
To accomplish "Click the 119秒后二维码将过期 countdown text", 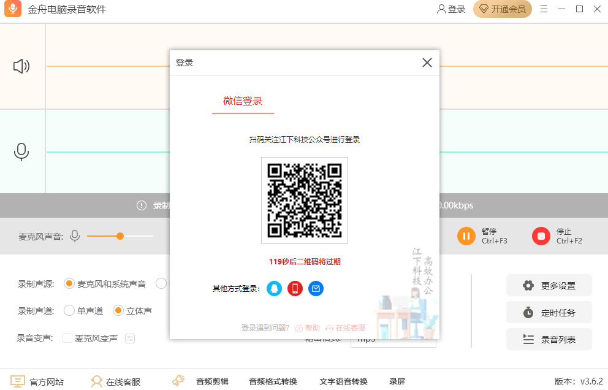I will pos(305,262).
